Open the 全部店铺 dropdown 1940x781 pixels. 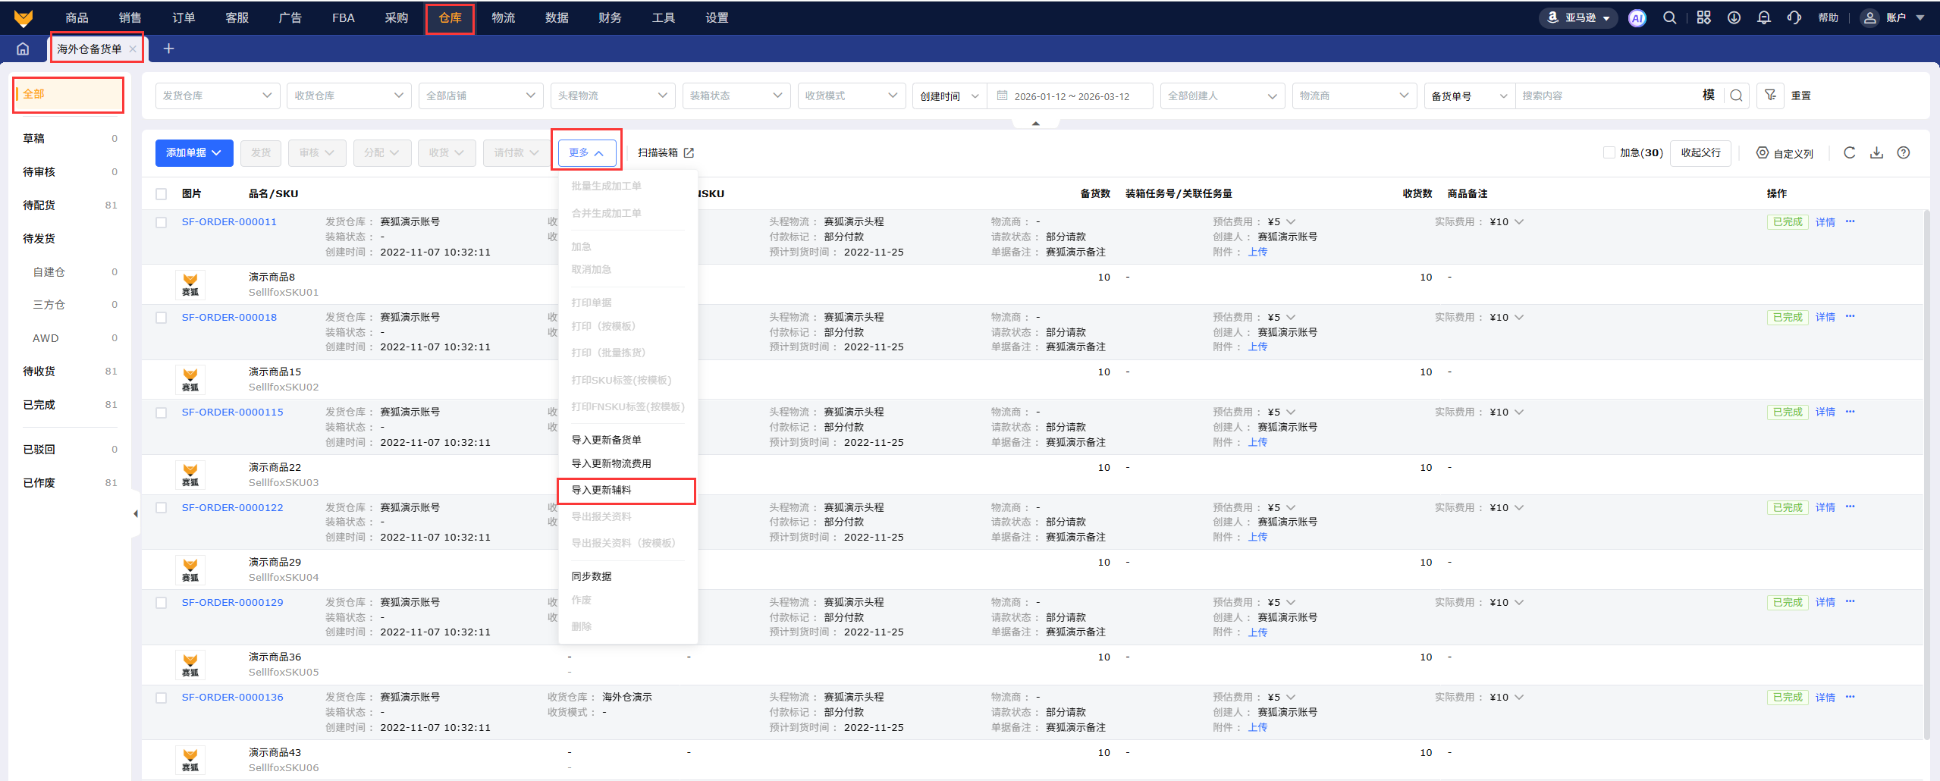[480, 96]
